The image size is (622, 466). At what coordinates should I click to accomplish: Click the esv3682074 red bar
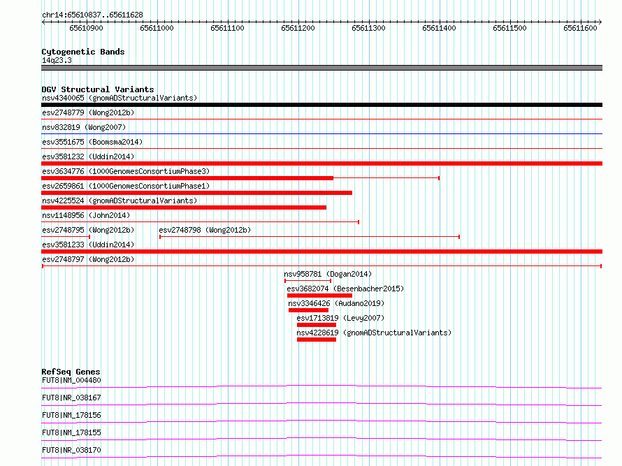click(x=319, y=296)
